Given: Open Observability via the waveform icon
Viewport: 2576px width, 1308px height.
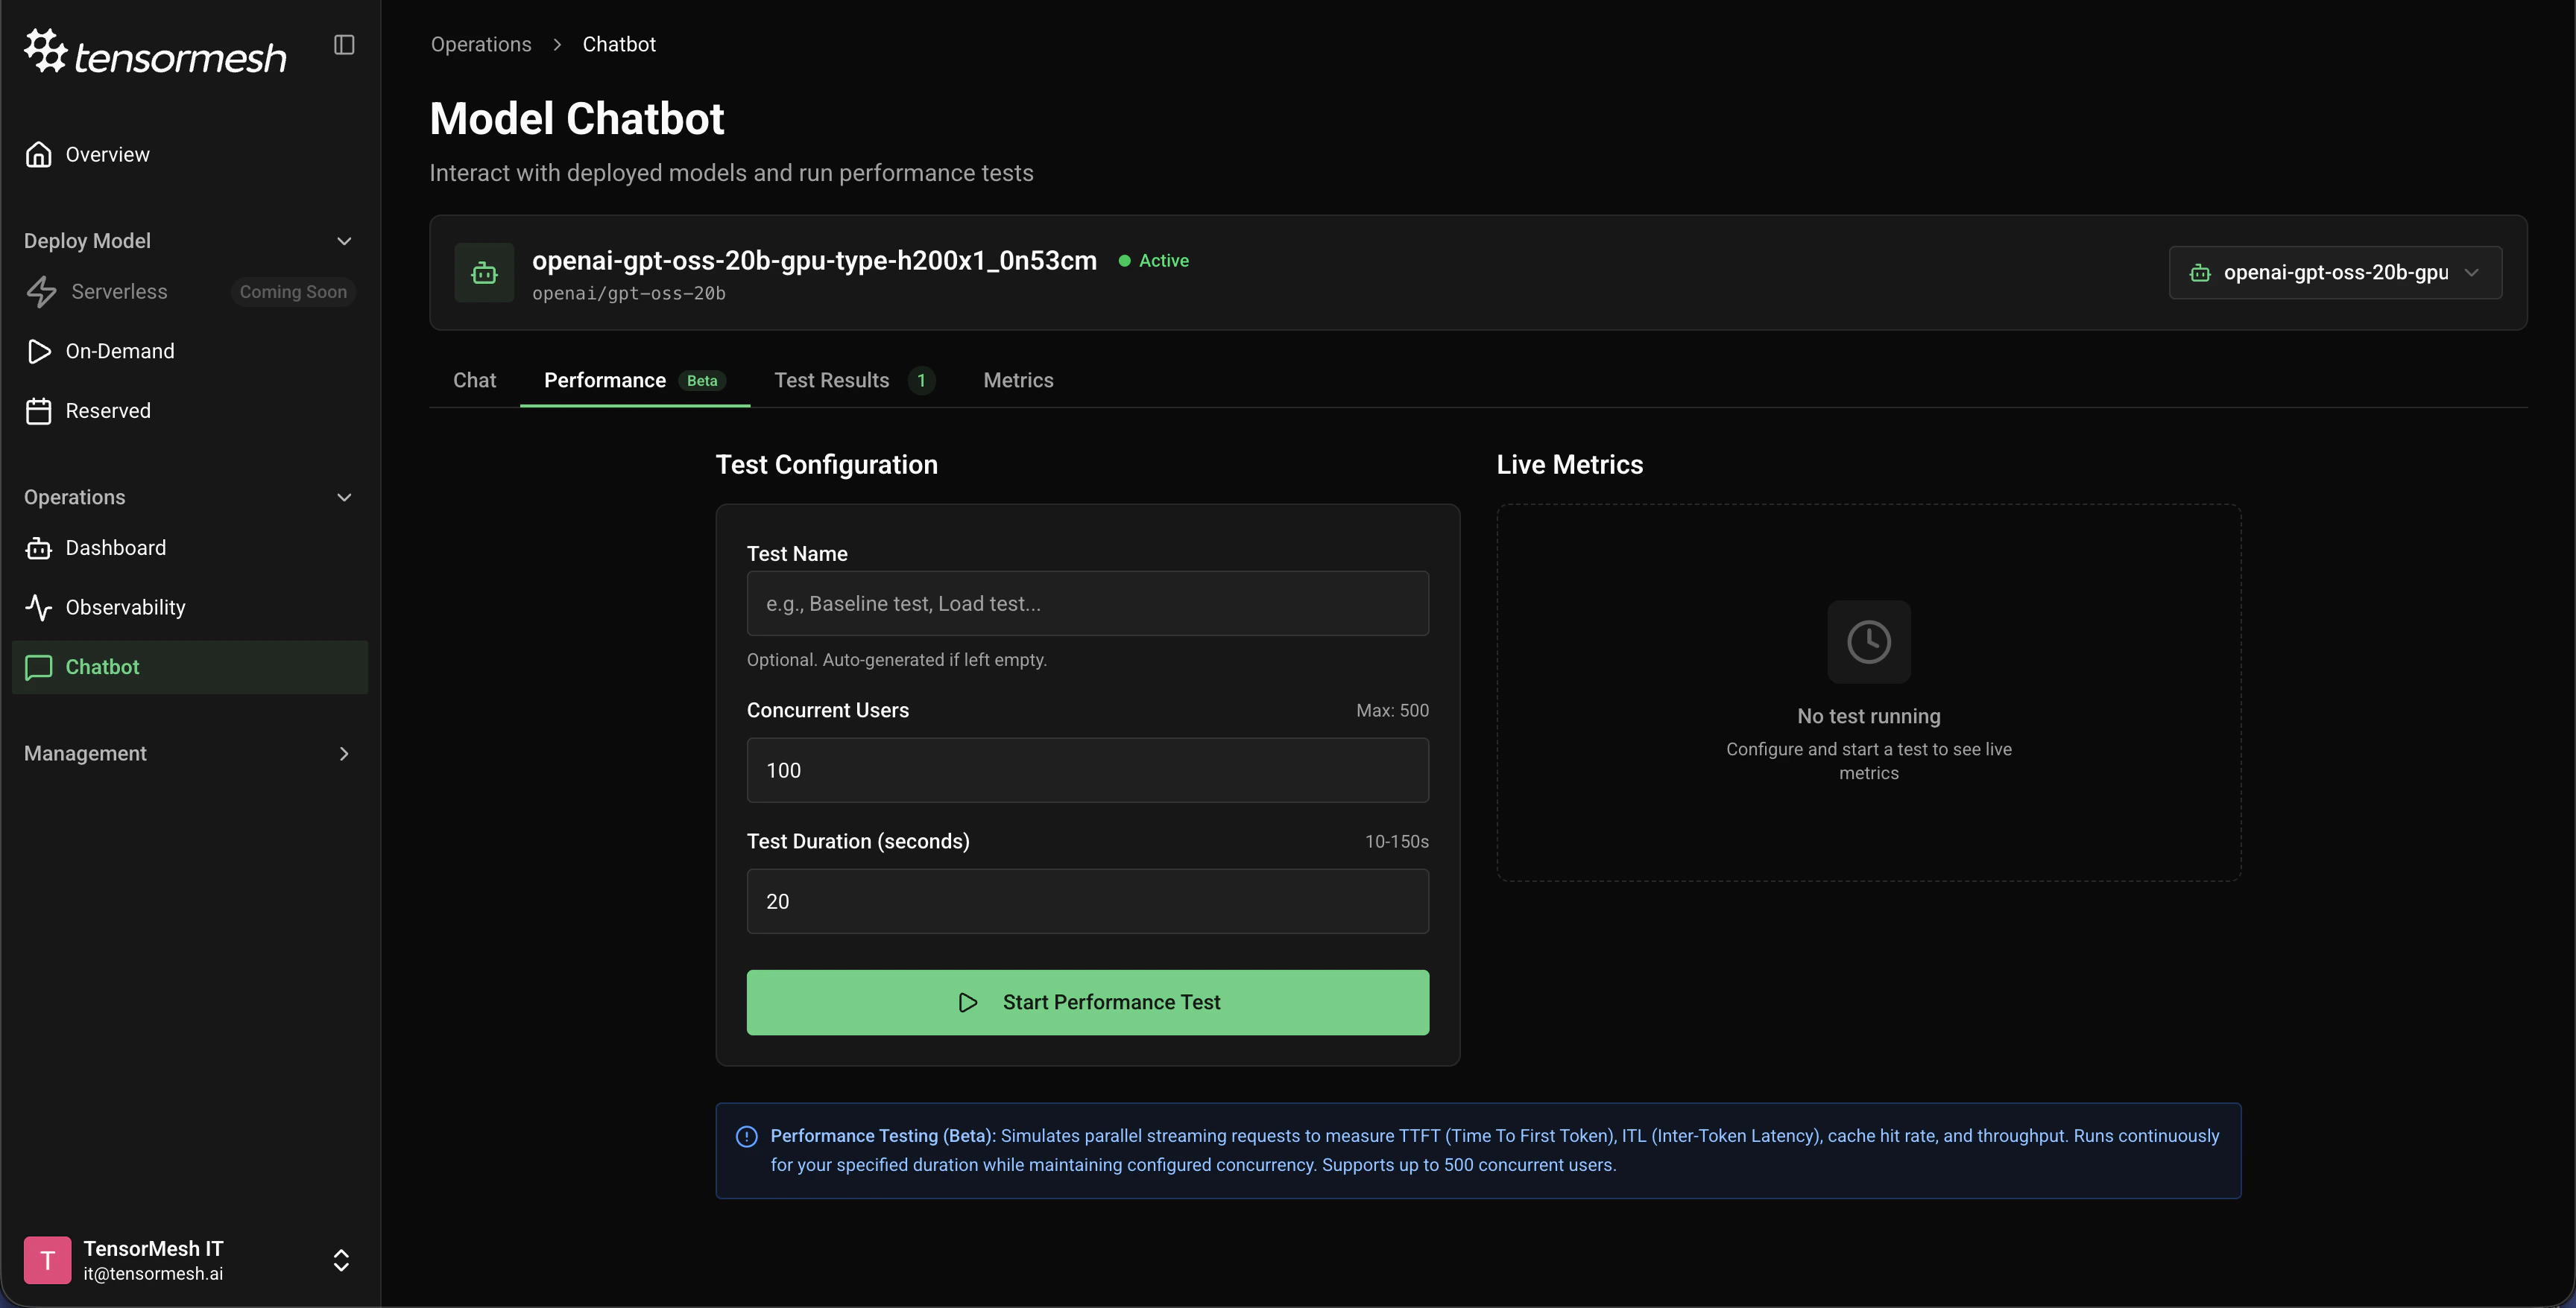Looking at the screenshot, I should tap(39, 606).
